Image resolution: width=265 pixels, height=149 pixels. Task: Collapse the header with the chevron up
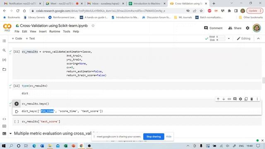point(258,38)
